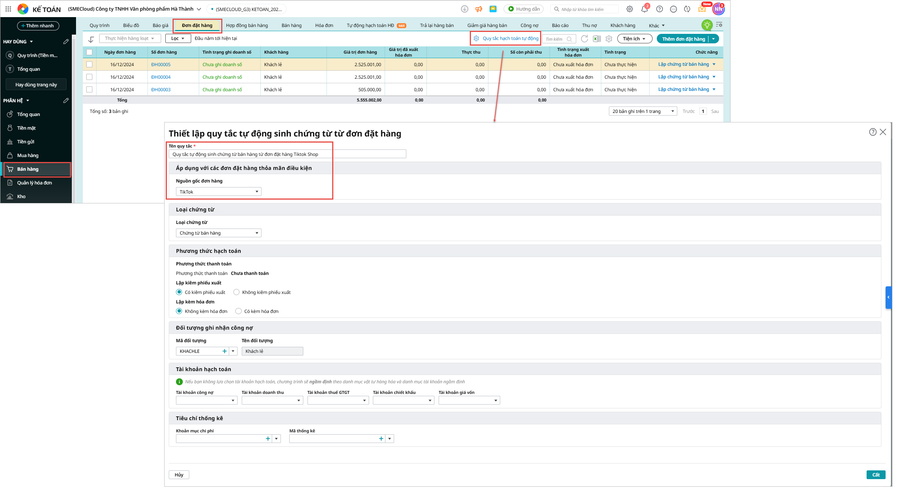Open the Lọc filter dropdown
Image resolution: width=897 pixels, height=489 pixels.
pyautogui.click(x=178, y=38)
